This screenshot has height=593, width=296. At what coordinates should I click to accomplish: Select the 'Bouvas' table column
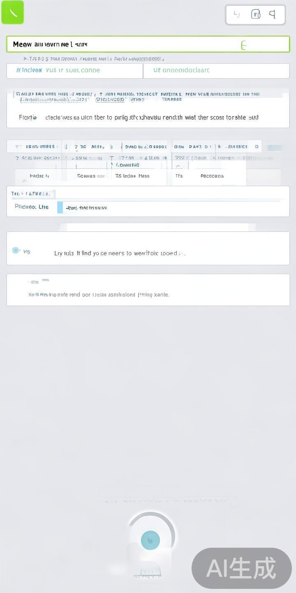(91, 176)
